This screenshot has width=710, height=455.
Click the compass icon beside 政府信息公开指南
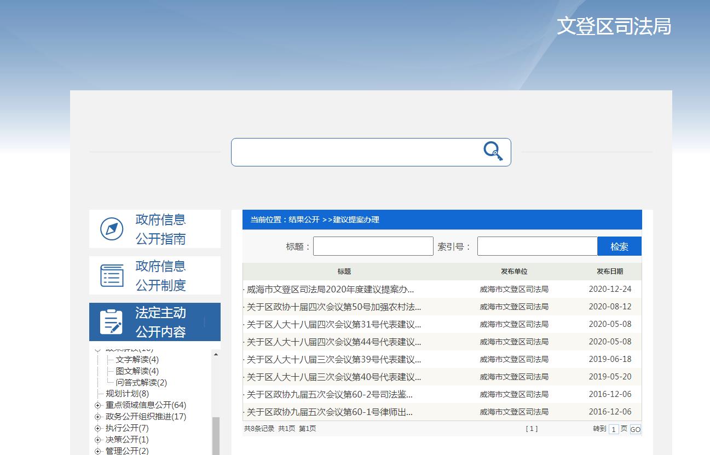(x=112, y=229)
